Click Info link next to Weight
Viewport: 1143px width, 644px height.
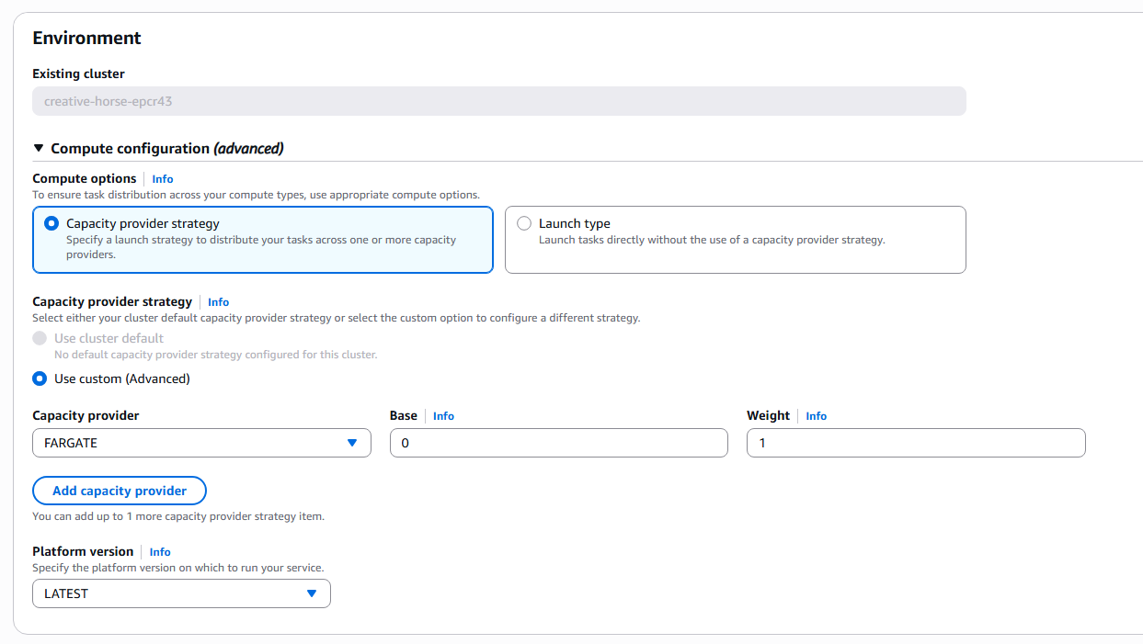(816, 416)
